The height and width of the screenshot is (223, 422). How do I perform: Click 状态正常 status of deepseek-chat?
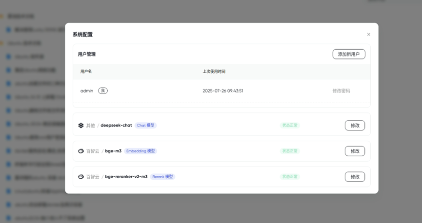(290, 126)
